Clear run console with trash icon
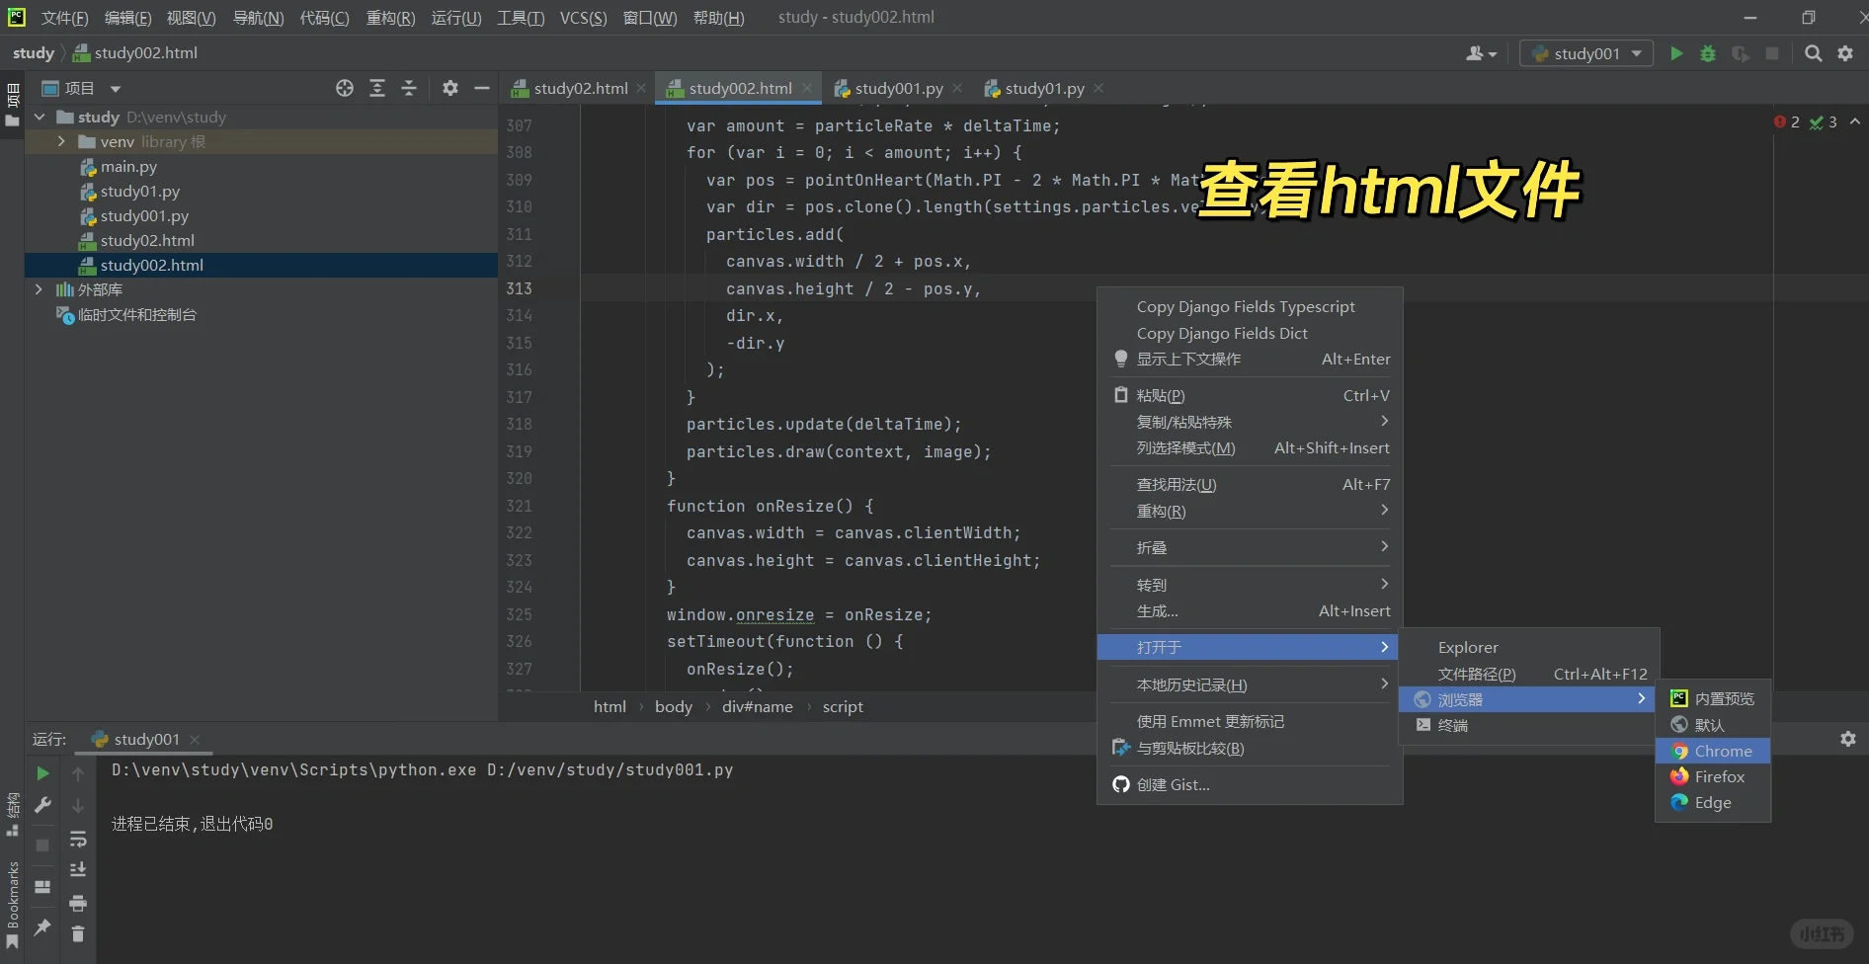This screenshot has height=964, width=1869. pos(78,933)
